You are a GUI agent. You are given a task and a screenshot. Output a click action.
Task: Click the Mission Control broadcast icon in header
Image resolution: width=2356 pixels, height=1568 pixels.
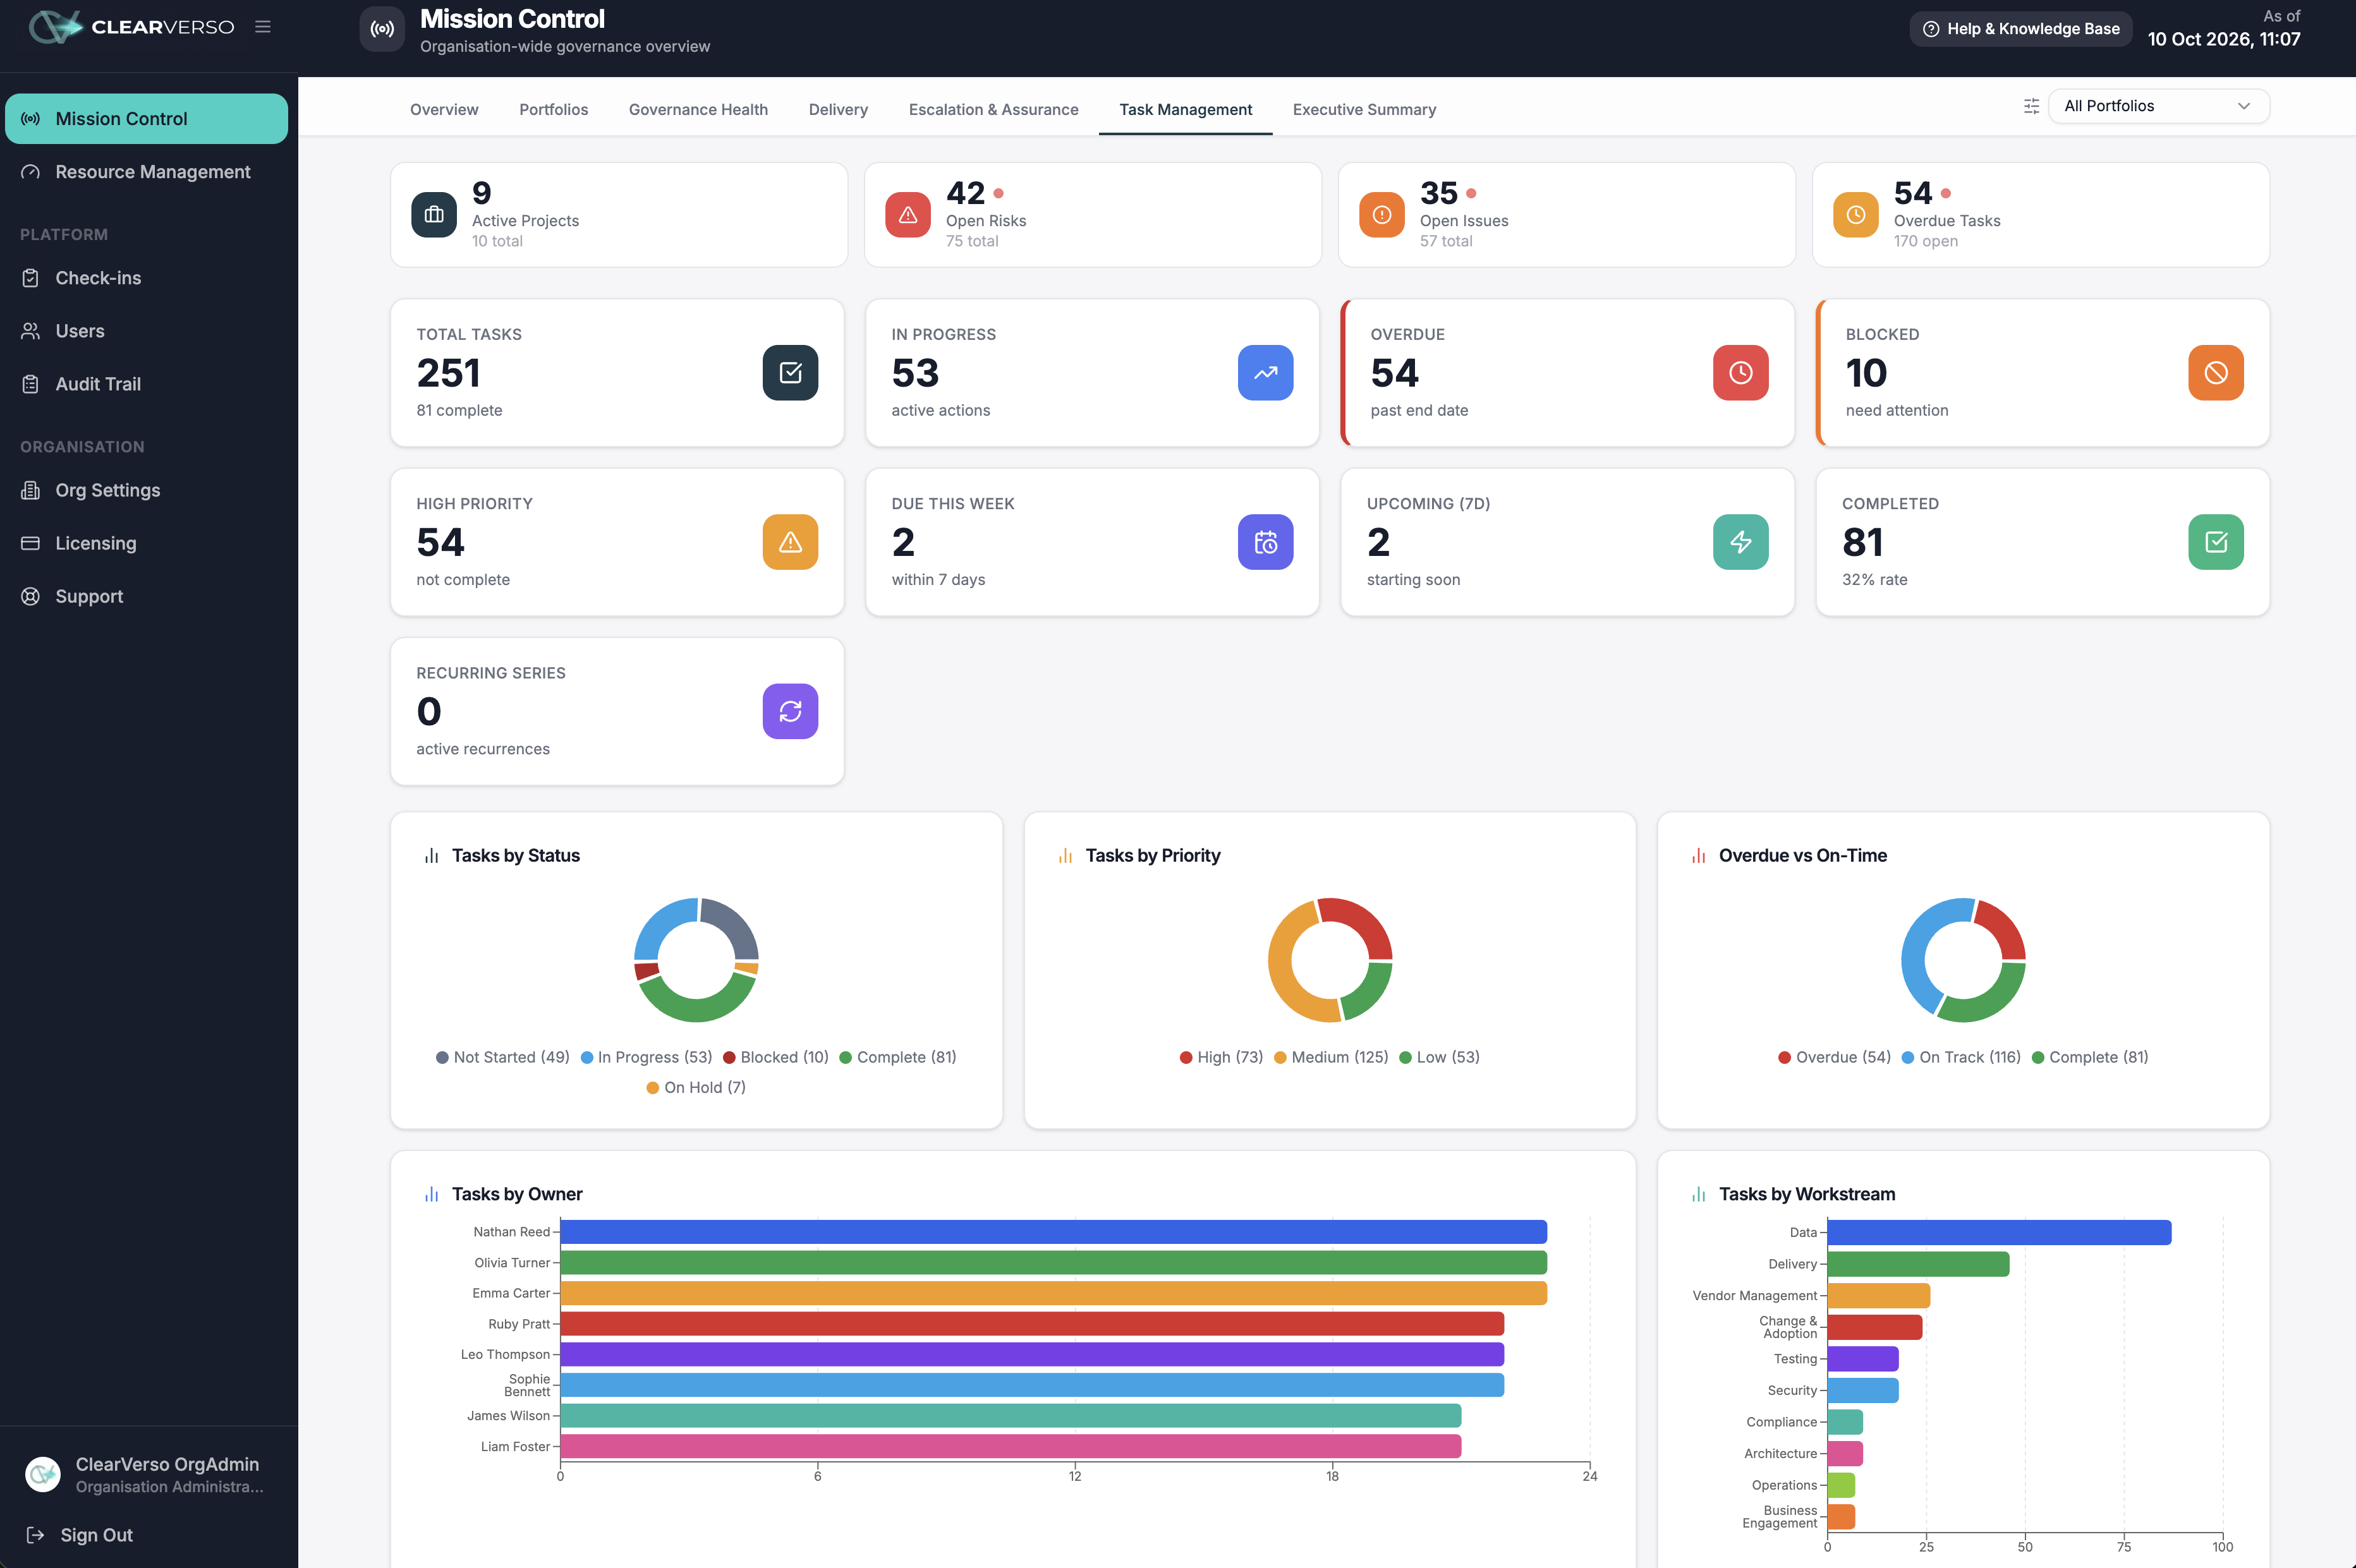382,29
